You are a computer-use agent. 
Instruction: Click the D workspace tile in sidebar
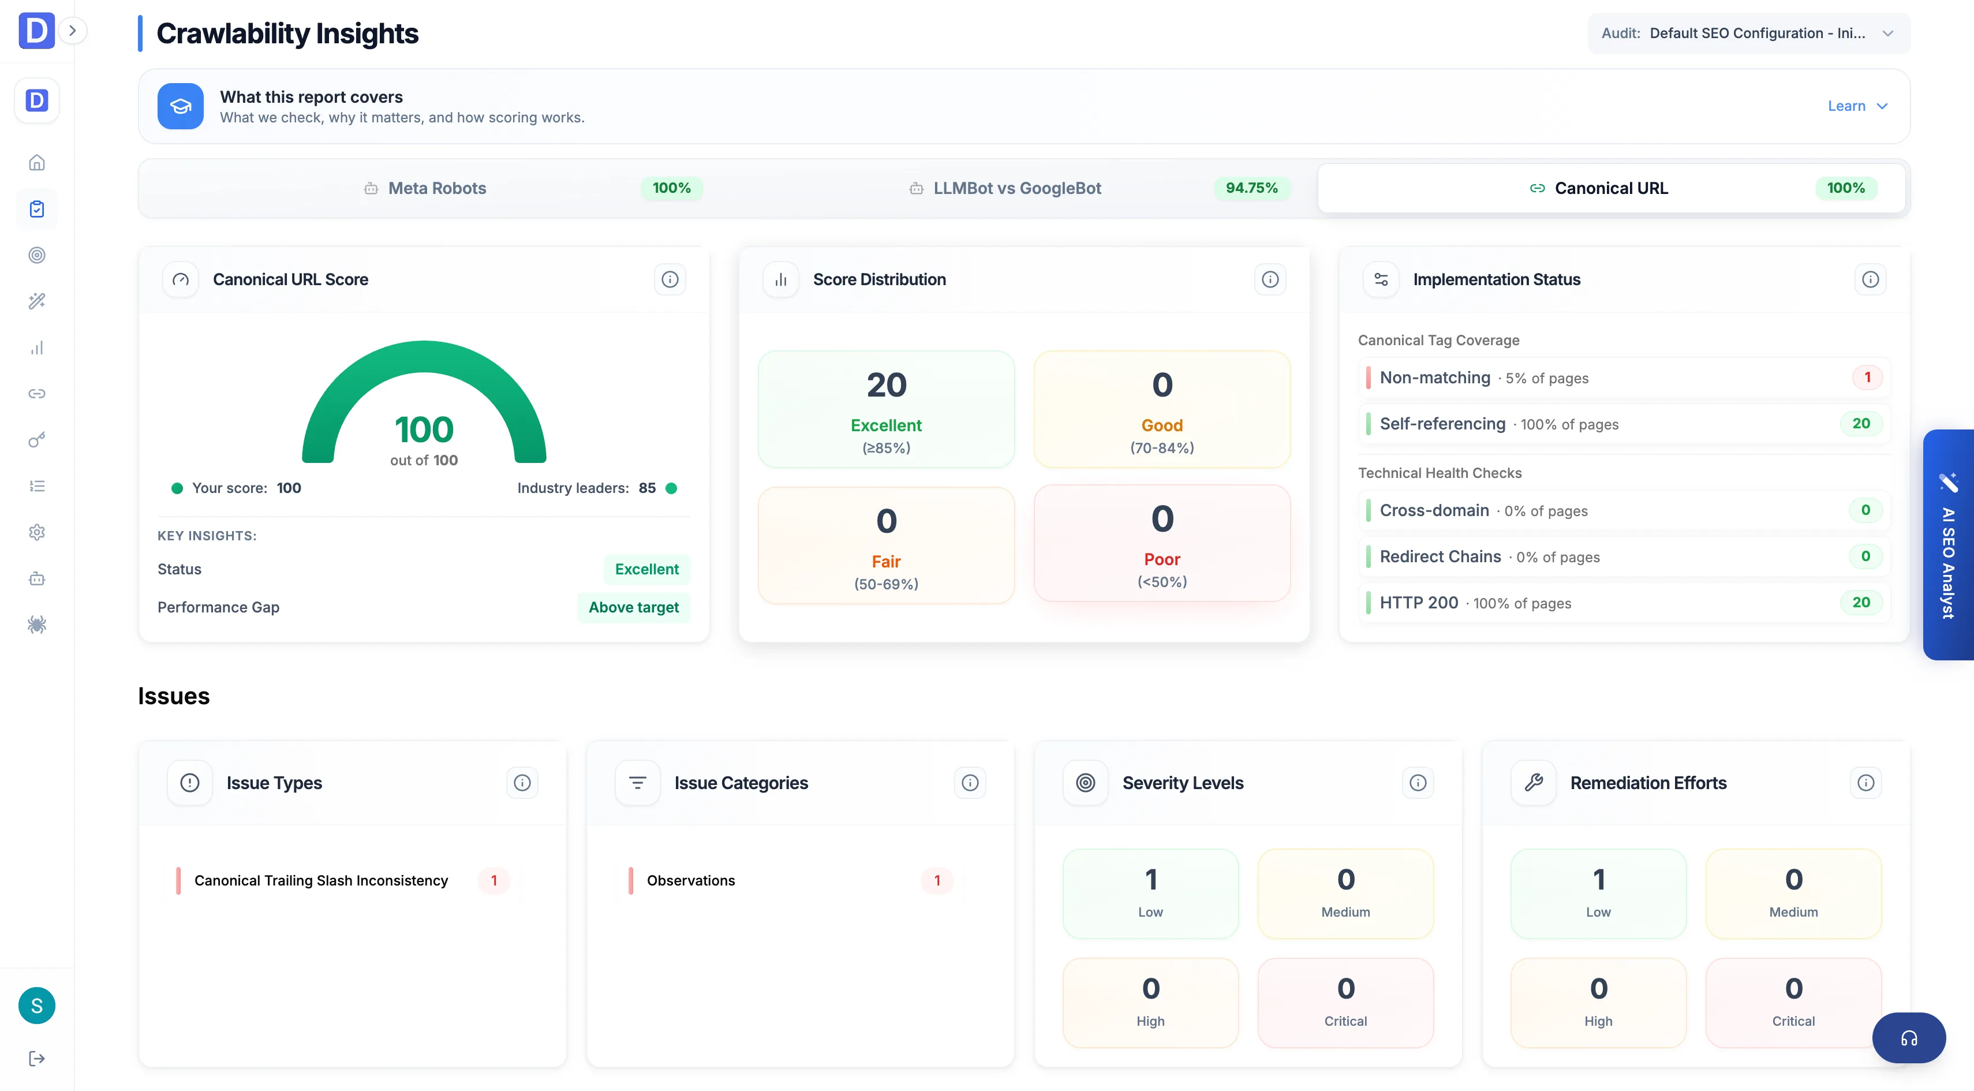pyautogui.click(x=37, y=100)
